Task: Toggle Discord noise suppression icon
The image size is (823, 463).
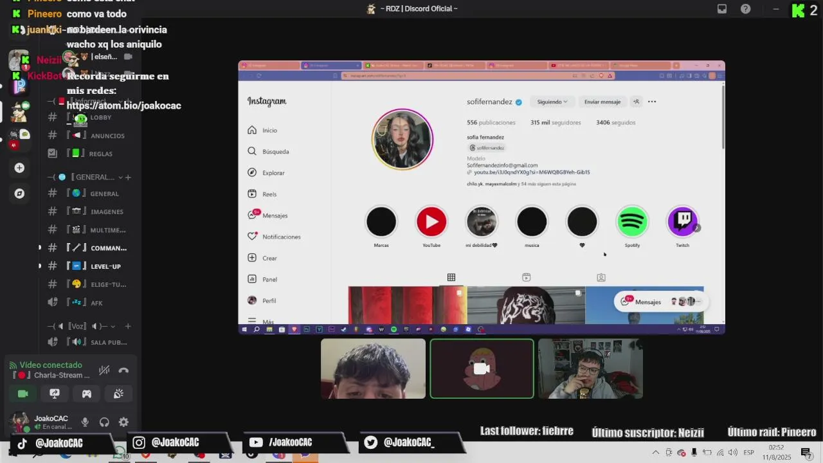Action: coord(104,370)
